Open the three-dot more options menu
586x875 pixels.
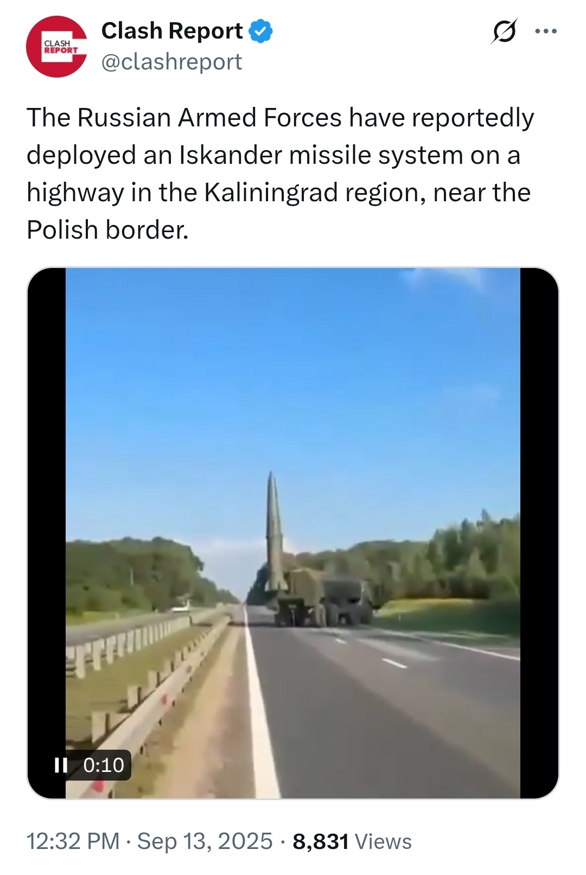(x=546, y=31)
